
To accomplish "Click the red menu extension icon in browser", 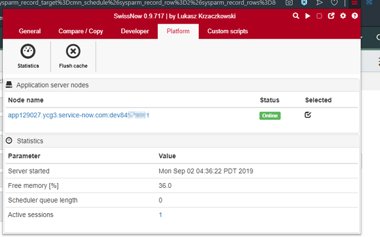I will 354,2.
